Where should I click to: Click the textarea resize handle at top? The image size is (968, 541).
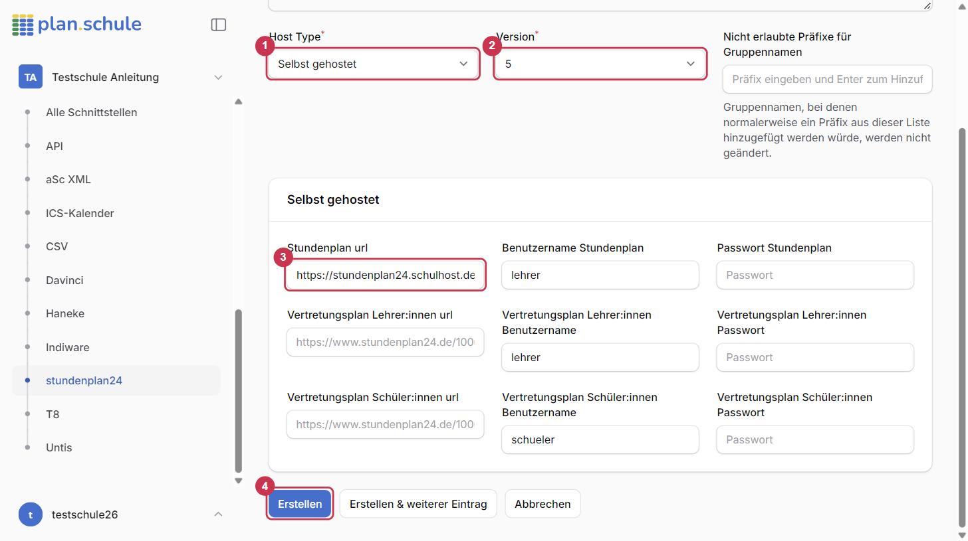tap(927, 5)
